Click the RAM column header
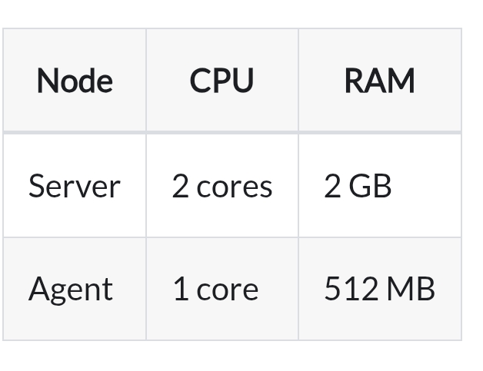The image size is (483, 371). pyautogui.click(x=379, y=81)
